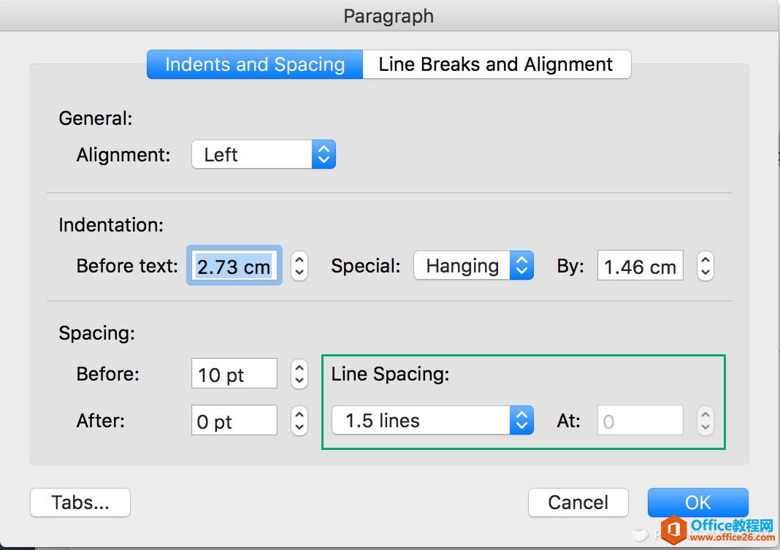Increase spacing Before using stepper arrow
780x550 pixels.
tap(299, 367)
